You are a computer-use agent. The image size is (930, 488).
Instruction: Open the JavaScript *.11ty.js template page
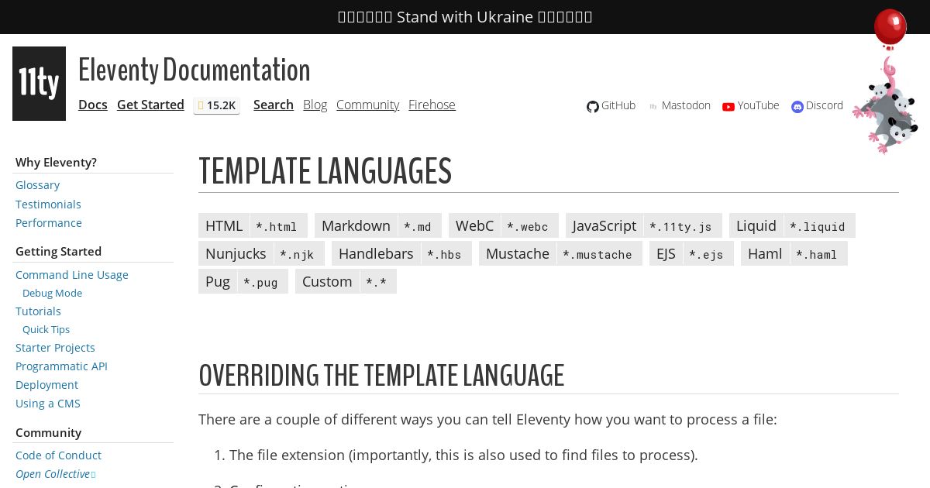coord(643,225)
